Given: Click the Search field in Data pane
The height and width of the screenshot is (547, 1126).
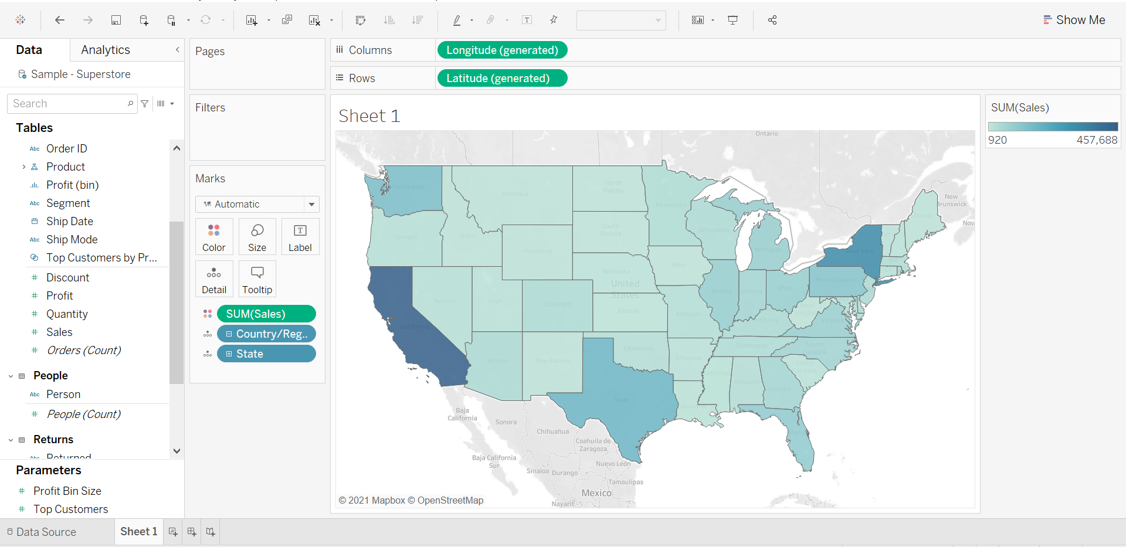Looking at the screenshot, I should point(67,104).
